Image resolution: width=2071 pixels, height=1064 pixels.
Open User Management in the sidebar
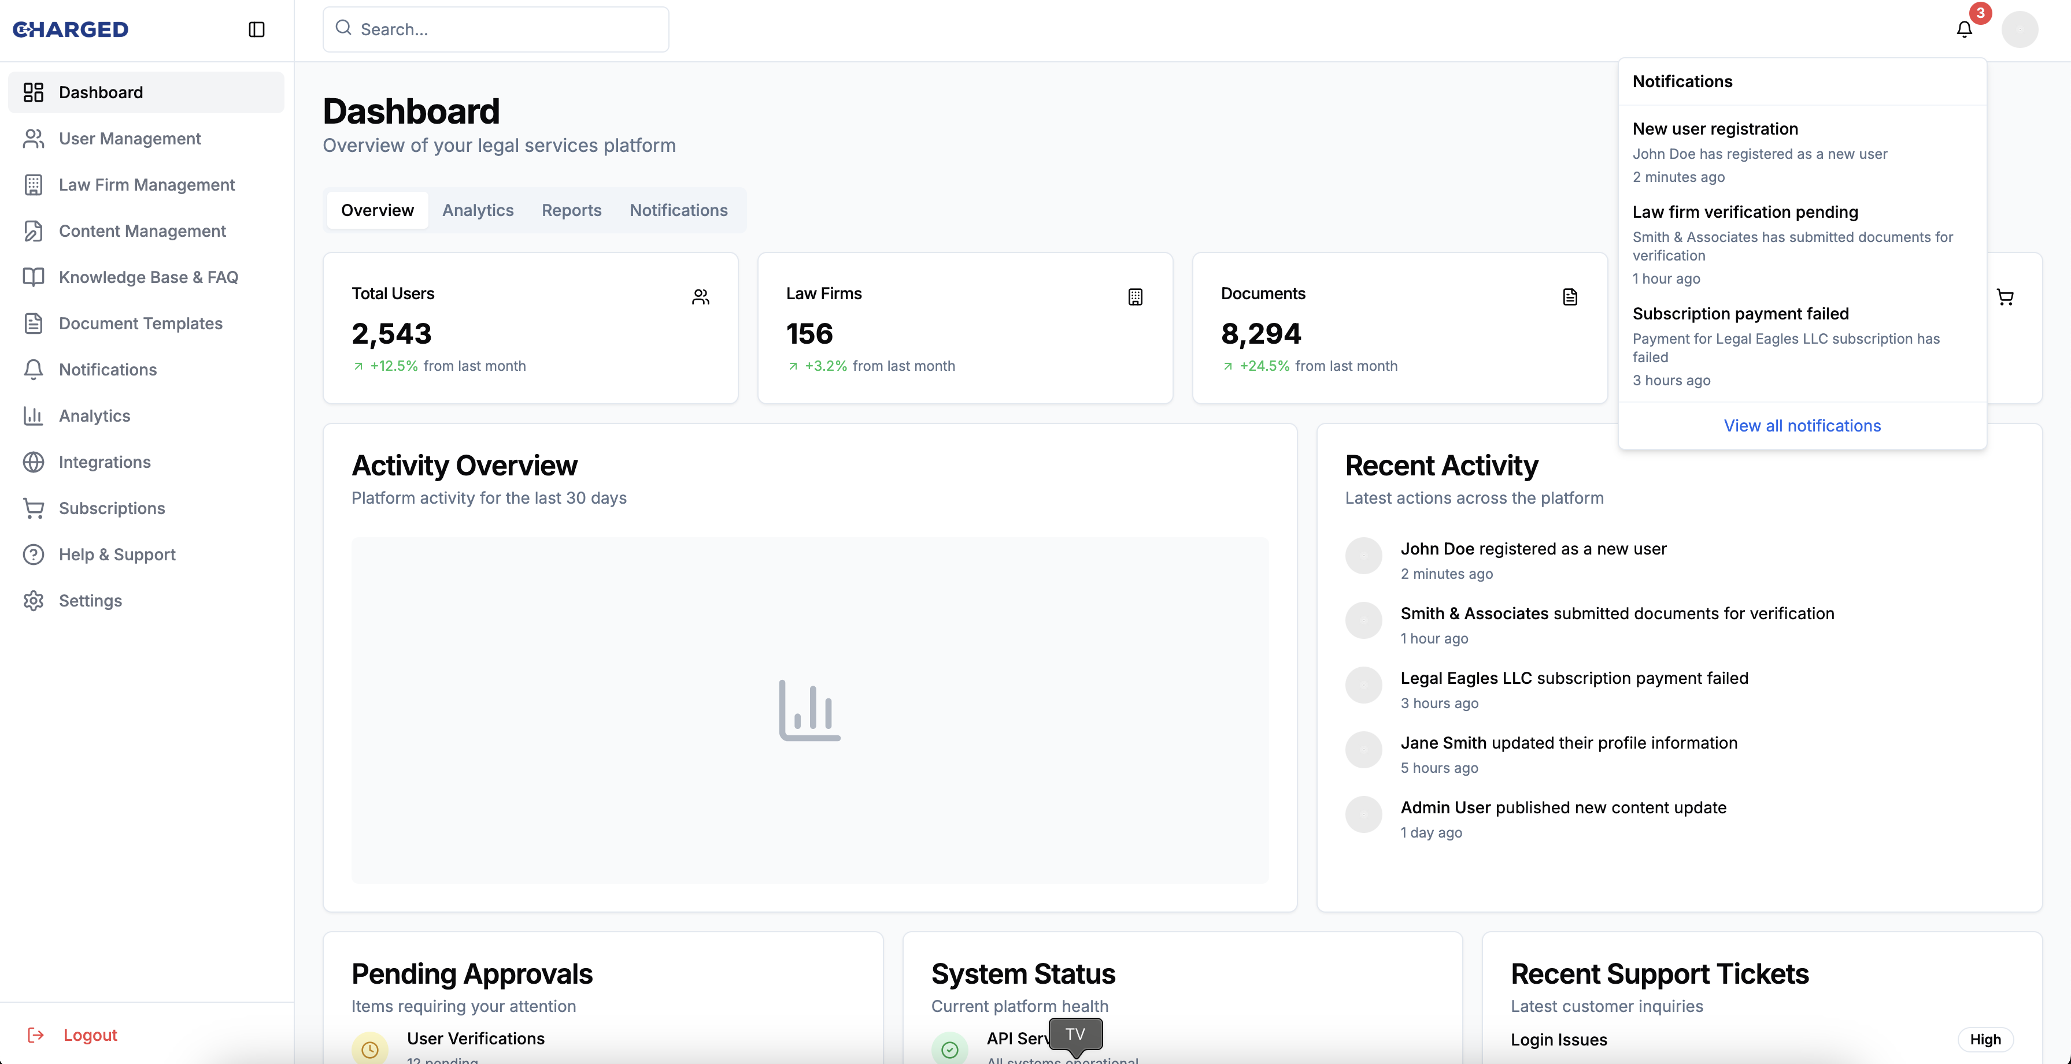146,139
